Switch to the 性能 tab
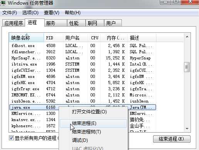Image resolution: width=199 pixels, height=150 pixels. click(76, 23)
